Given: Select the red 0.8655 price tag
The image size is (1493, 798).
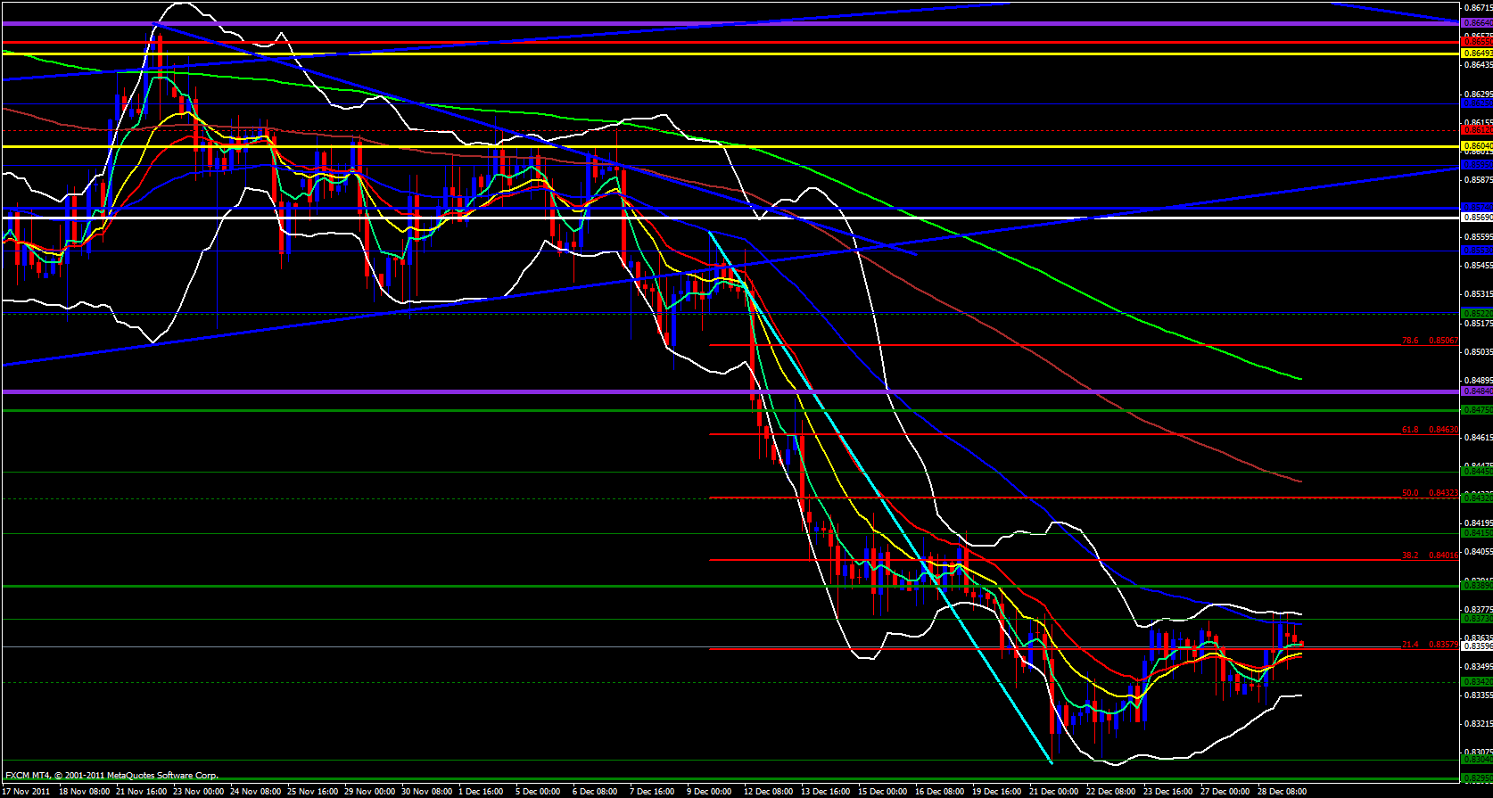Looking at the screenshot, I should pos(1475,42).
